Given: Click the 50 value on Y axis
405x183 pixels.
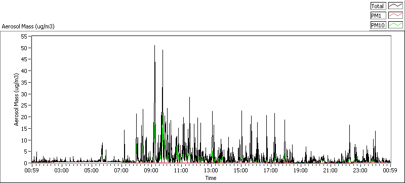Looking at the screenshot, I should (x=24, y=48).
